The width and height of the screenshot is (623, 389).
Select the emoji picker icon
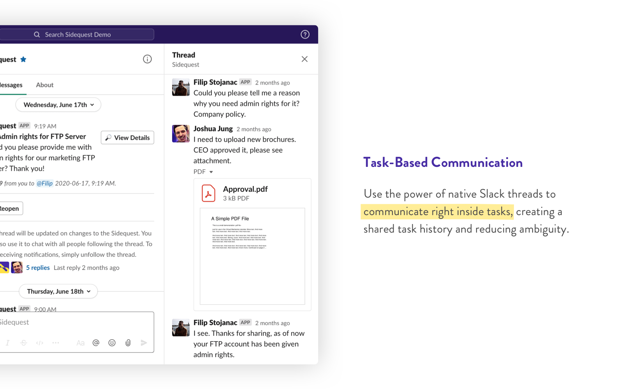click(112, 343)
